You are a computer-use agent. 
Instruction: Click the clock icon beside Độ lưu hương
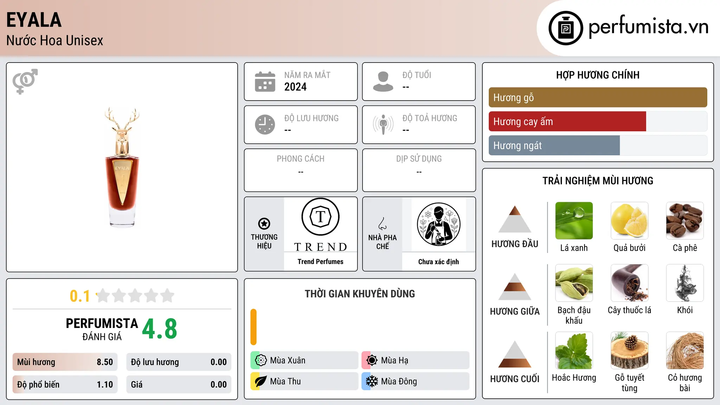pos(265,124)
